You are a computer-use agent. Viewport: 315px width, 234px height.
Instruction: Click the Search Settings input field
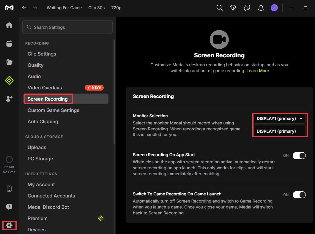tap(67, 27)
